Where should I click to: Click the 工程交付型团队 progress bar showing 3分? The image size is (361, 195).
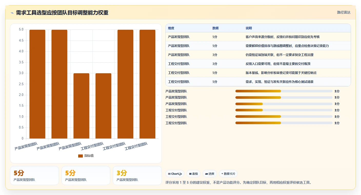click(284, 110)
